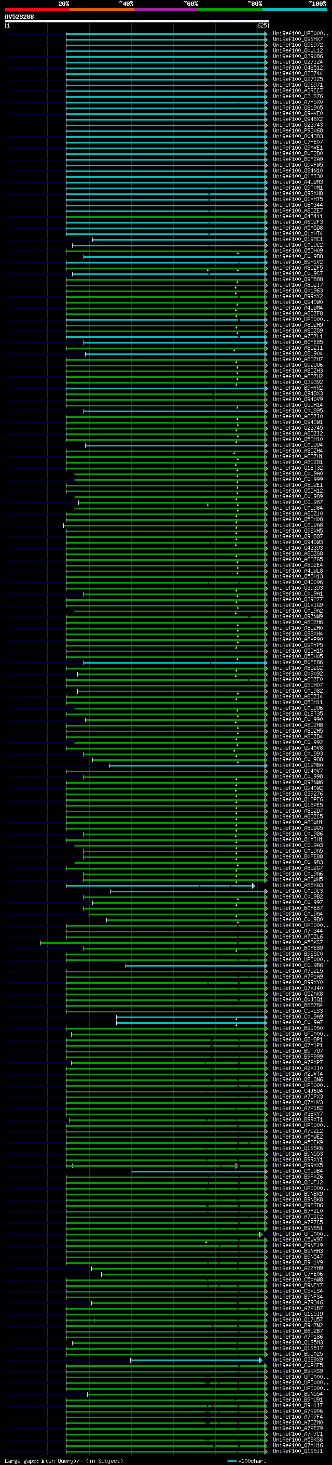Click the alignment bar for UniRef100_A5BXA3
Image resolution: width=332 pixels, height=1465 pixels.
(x=160, y=886)
